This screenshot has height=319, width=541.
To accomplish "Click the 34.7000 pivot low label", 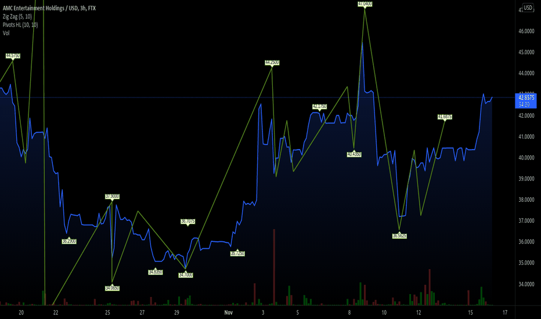I will [186, 275].
